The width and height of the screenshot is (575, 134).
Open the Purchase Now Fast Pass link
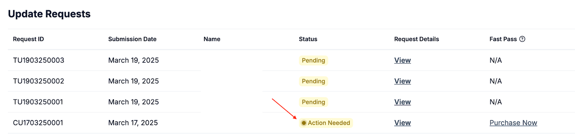513,123
